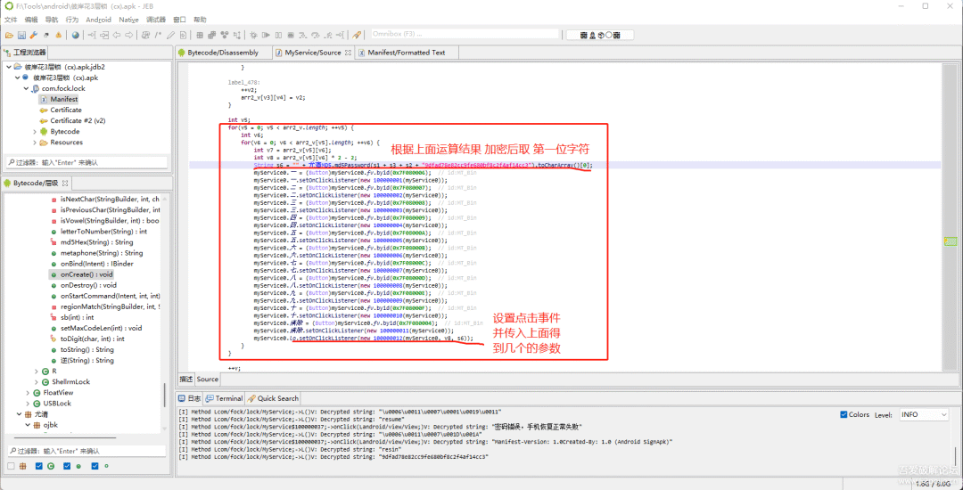
Task: Open the 导航 menu
Action: [x=52, y=20]
